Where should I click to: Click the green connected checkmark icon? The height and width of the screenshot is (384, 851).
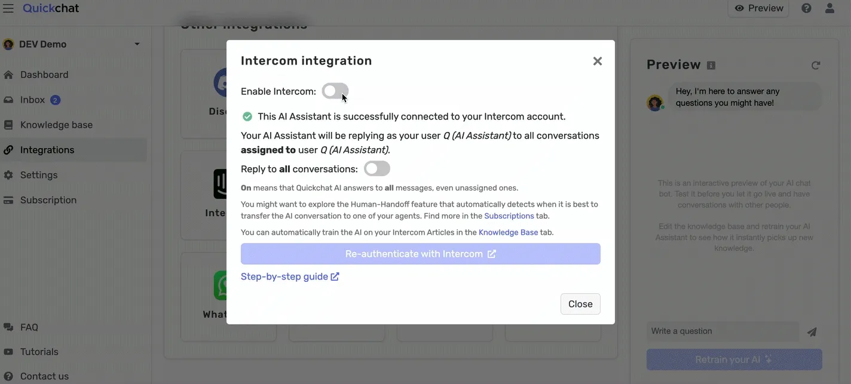247,116
